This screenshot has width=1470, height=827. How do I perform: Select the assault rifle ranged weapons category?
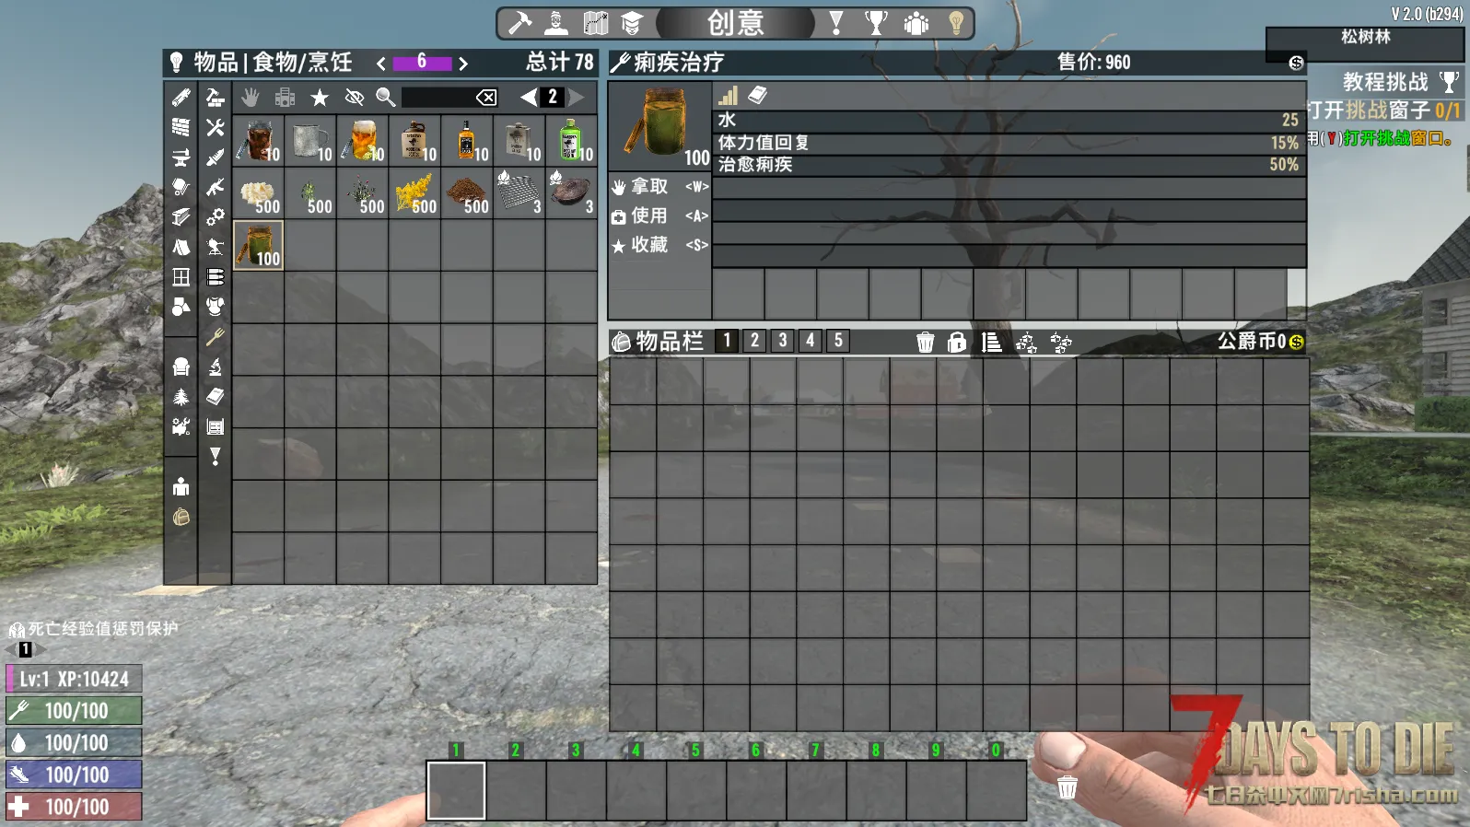216,187
